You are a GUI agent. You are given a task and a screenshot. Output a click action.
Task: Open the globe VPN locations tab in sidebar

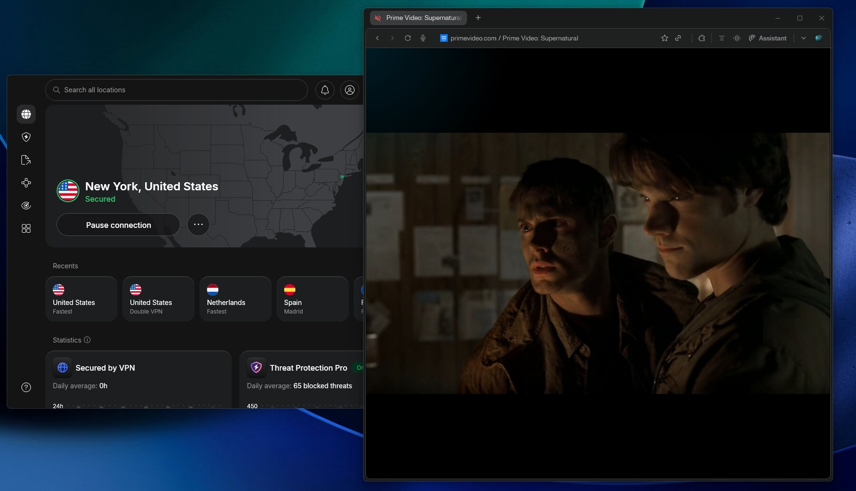pos(26,114)
